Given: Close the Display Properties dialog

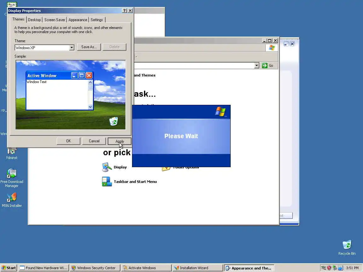Looking at the screenshot, I should [x=130, y=11].
